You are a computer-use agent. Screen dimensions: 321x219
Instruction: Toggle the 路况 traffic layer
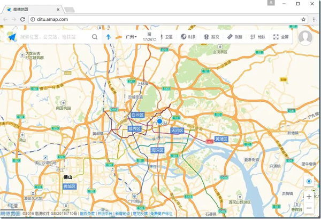[211, 37]
